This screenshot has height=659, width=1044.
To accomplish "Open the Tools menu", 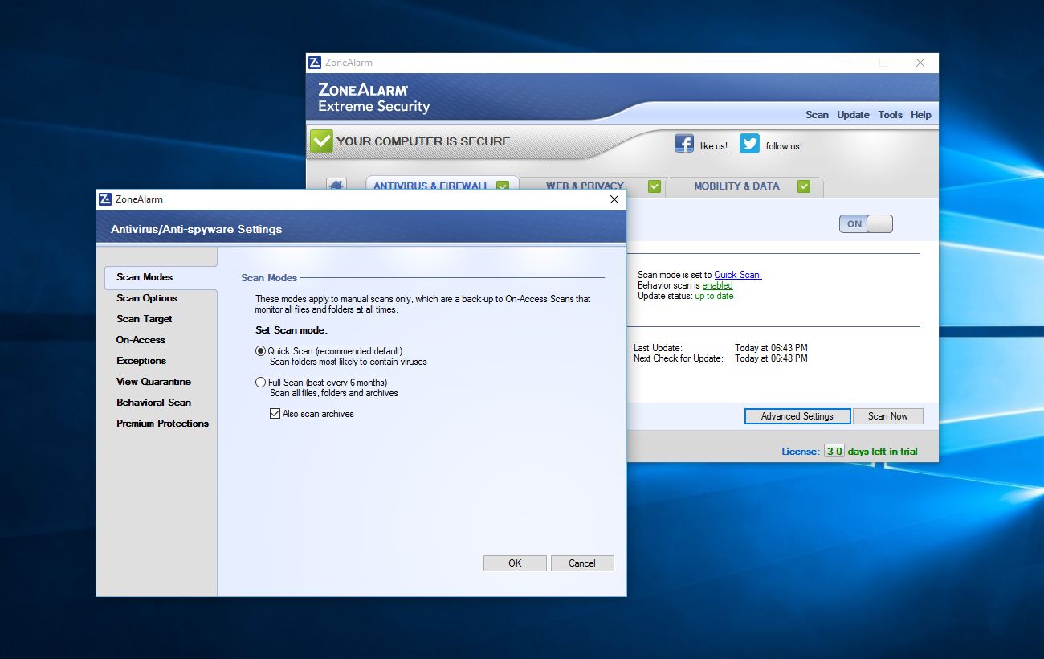I will tap(890, 115).
